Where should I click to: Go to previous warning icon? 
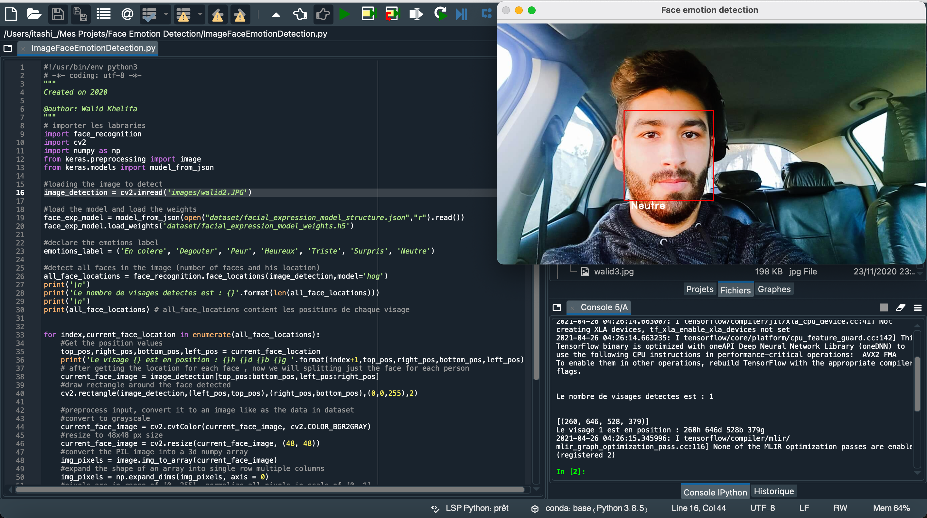click(x=217, y=15)
